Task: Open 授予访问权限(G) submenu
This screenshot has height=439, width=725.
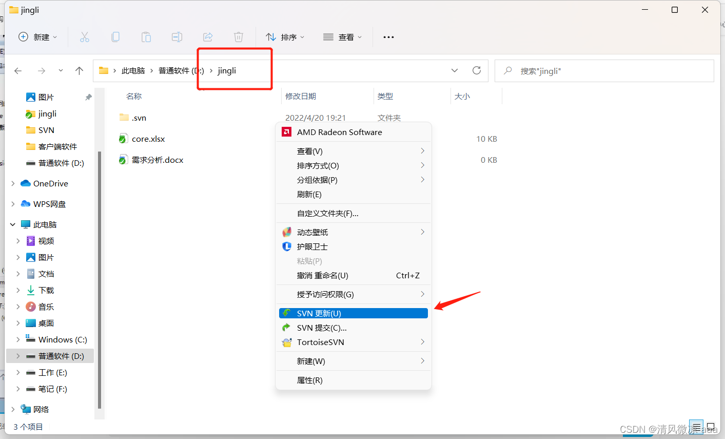Action: pyautogui.click(x=354, y=294)
